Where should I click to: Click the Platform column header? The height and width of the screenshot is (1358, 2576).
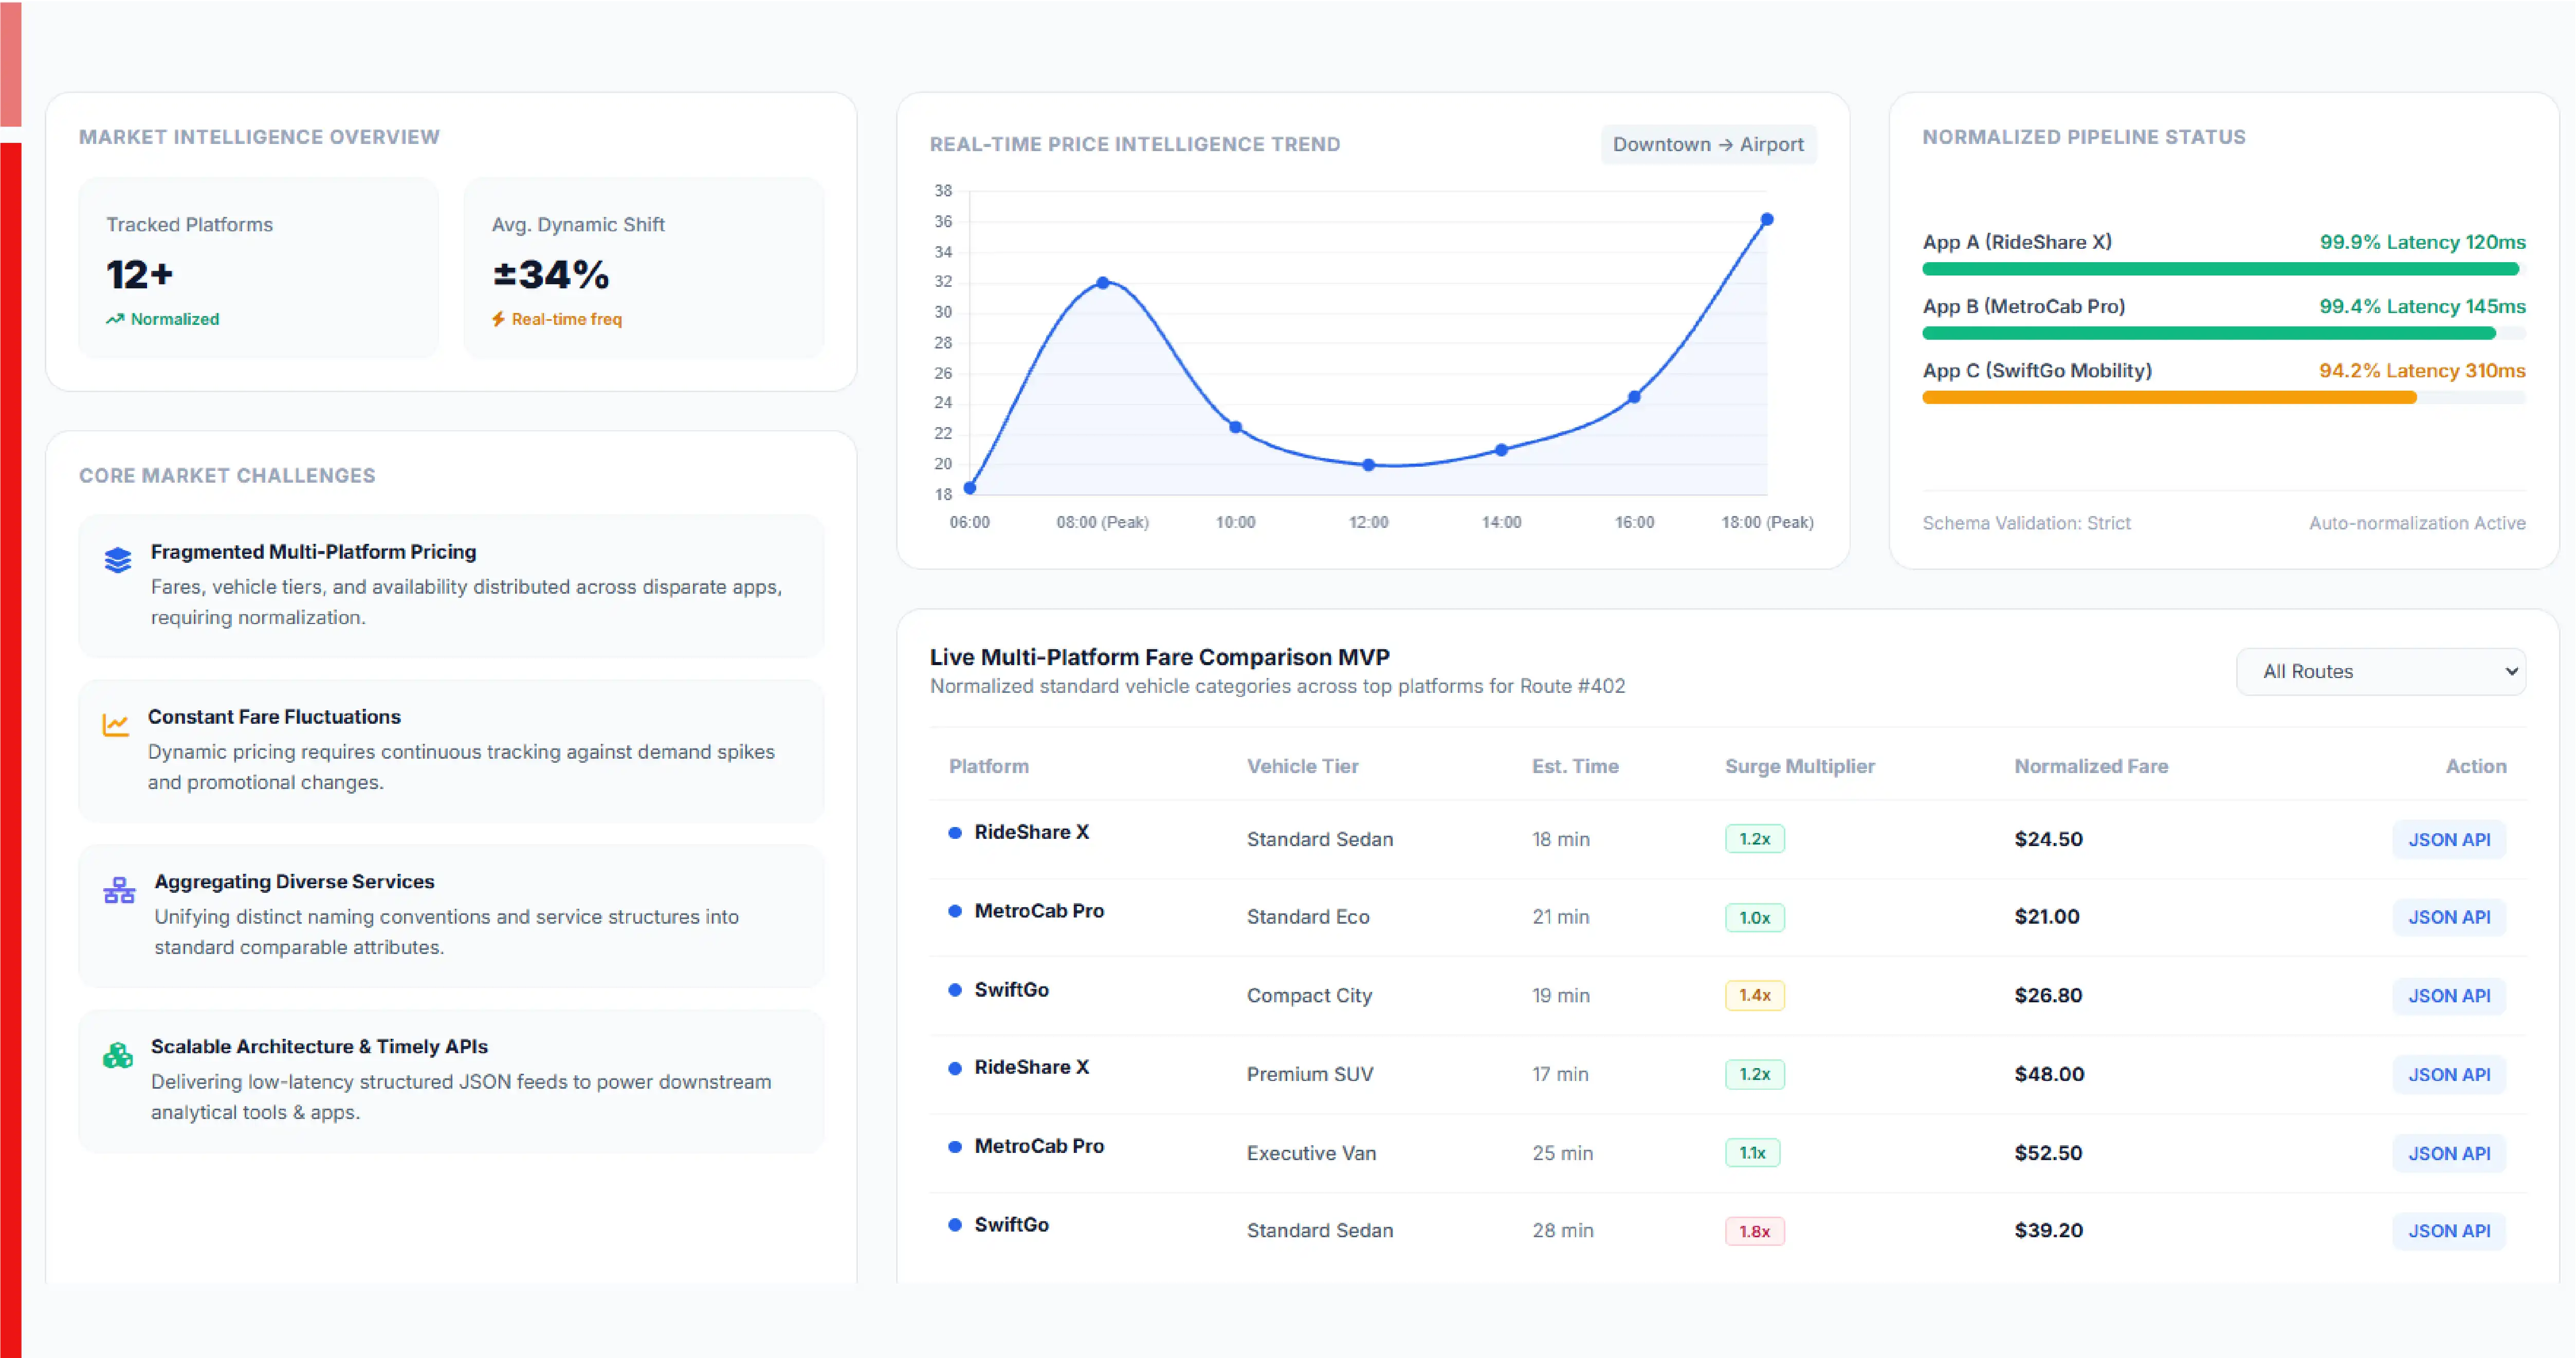click(x=988, y=766)
